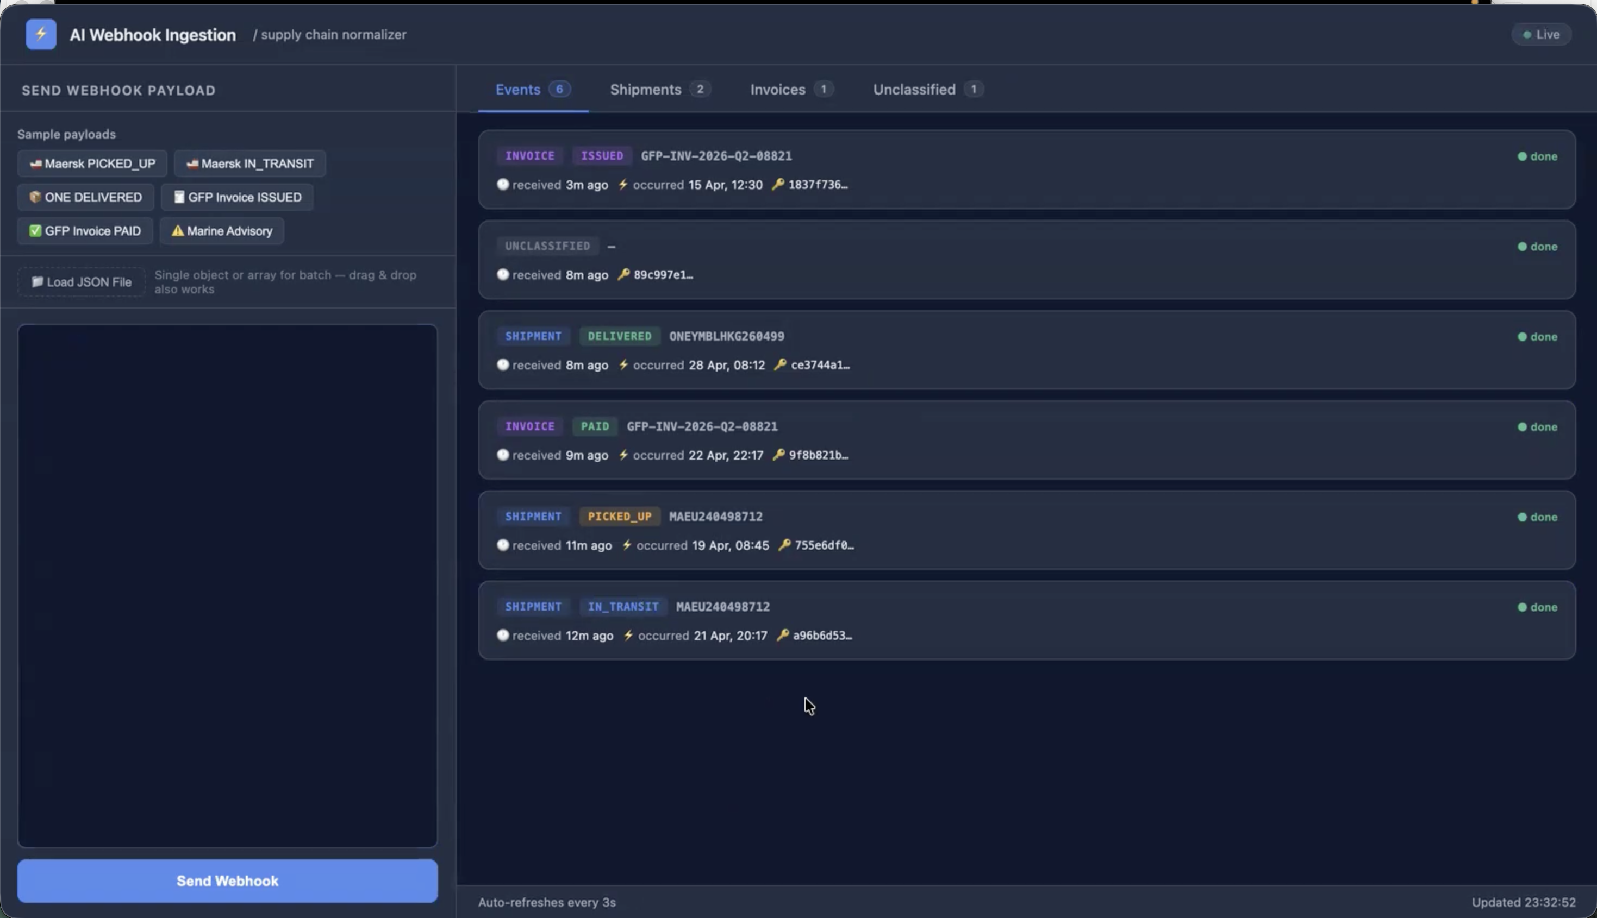Click the supply chain normalizer subtitle

coord(330,35)
